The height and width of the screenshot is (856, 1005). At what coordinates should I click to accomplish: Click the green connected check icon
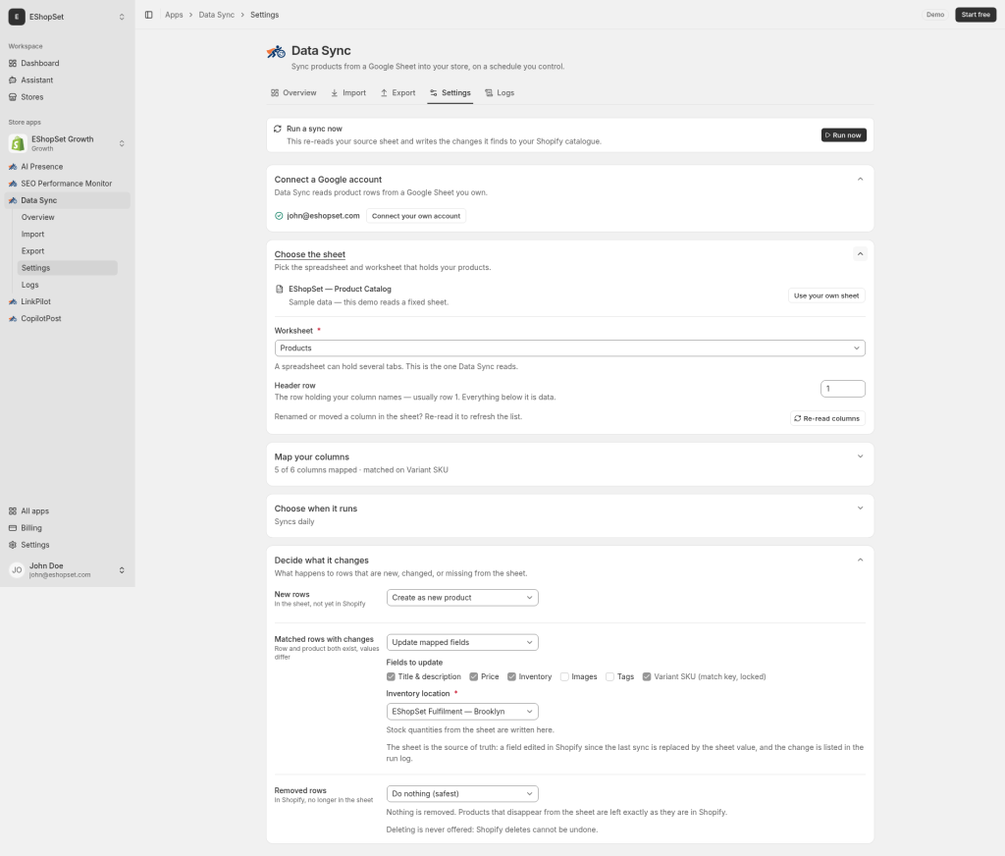(x=279, y=216)
